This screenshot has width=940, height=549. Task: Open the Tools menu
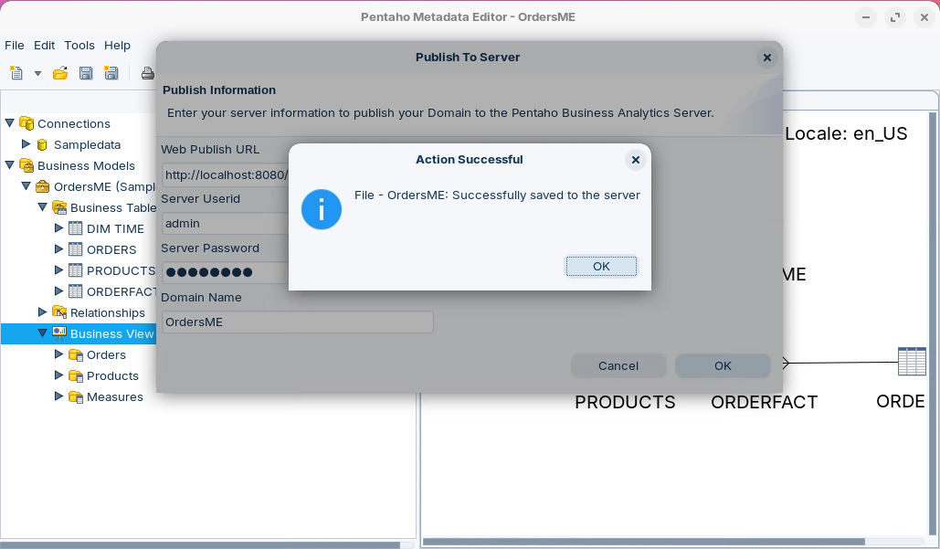[79, 45]
